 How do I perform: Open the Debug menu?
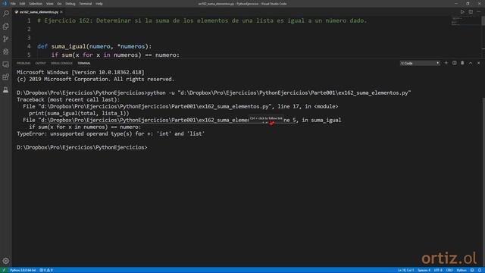tap(70, 4)
